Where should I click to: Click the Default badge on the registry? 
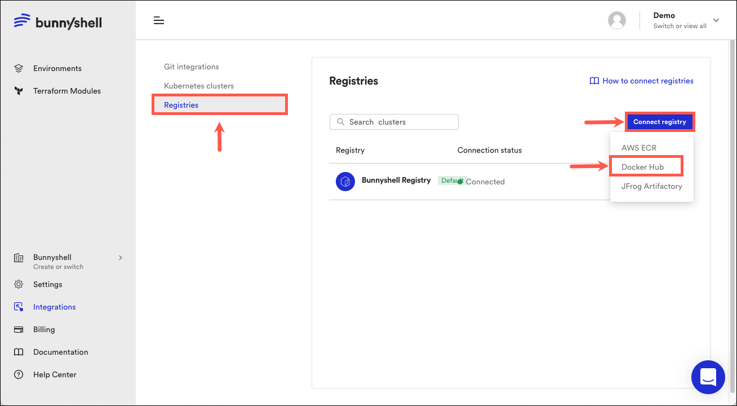[452, 180]
